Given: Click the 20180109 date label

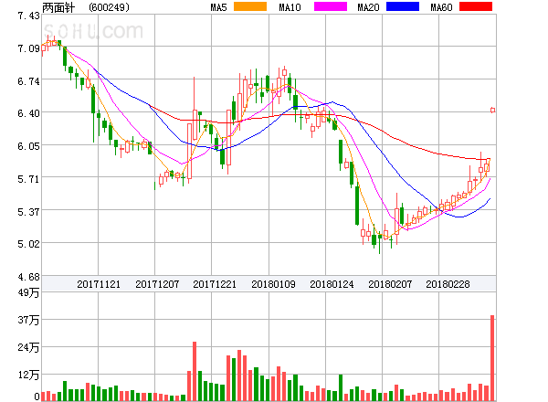Looking at the screenshot, I should click(273, 284).
